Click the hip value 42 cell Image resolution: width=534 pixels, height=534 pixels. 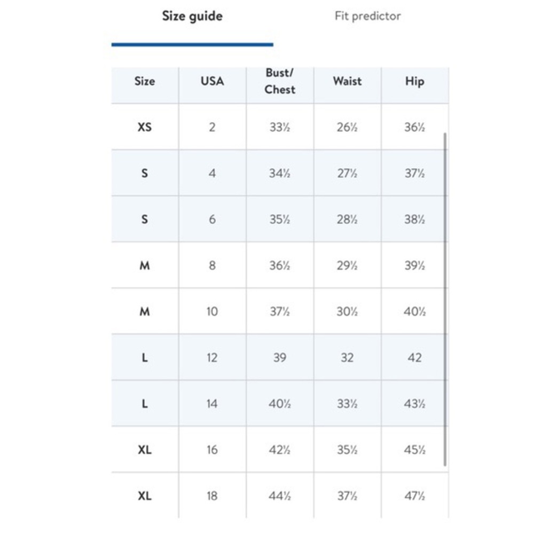pyautogui.click(x=415, y=357)
